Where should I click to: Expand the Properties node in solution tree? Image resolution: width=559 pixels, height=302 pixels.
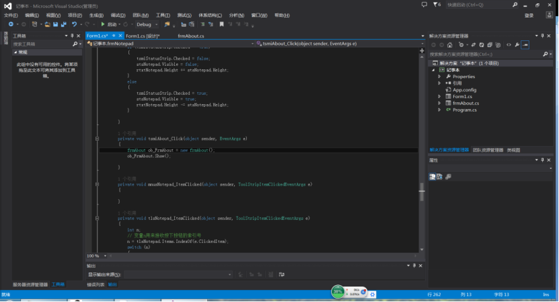click(439, 76)
